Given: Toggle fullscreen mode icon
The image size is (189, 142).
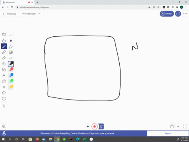Looking at the screenshot, I should pyautogui.click(x=185, y=127).
